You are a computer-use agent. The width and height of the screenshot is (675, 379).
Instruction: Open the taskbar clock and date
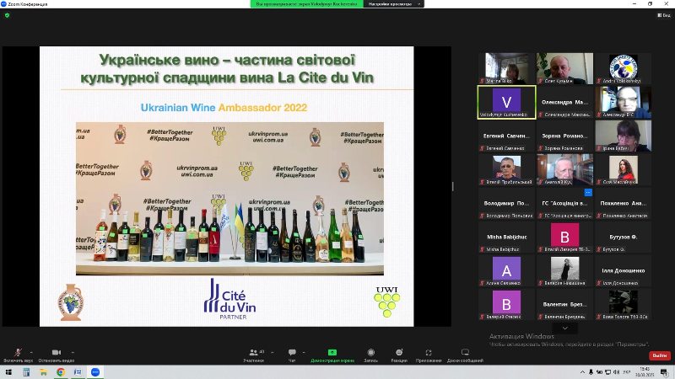tap(645, 372)
